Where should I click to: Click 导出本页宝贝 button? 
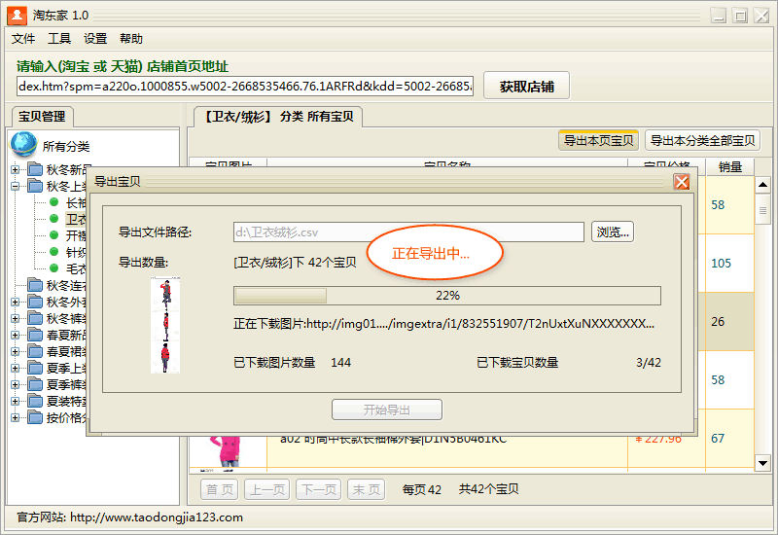[x=598, y=141]
